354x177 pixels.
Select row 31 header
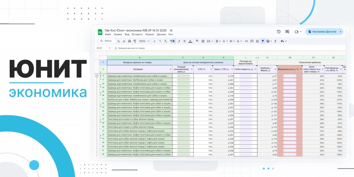point(103,99)
